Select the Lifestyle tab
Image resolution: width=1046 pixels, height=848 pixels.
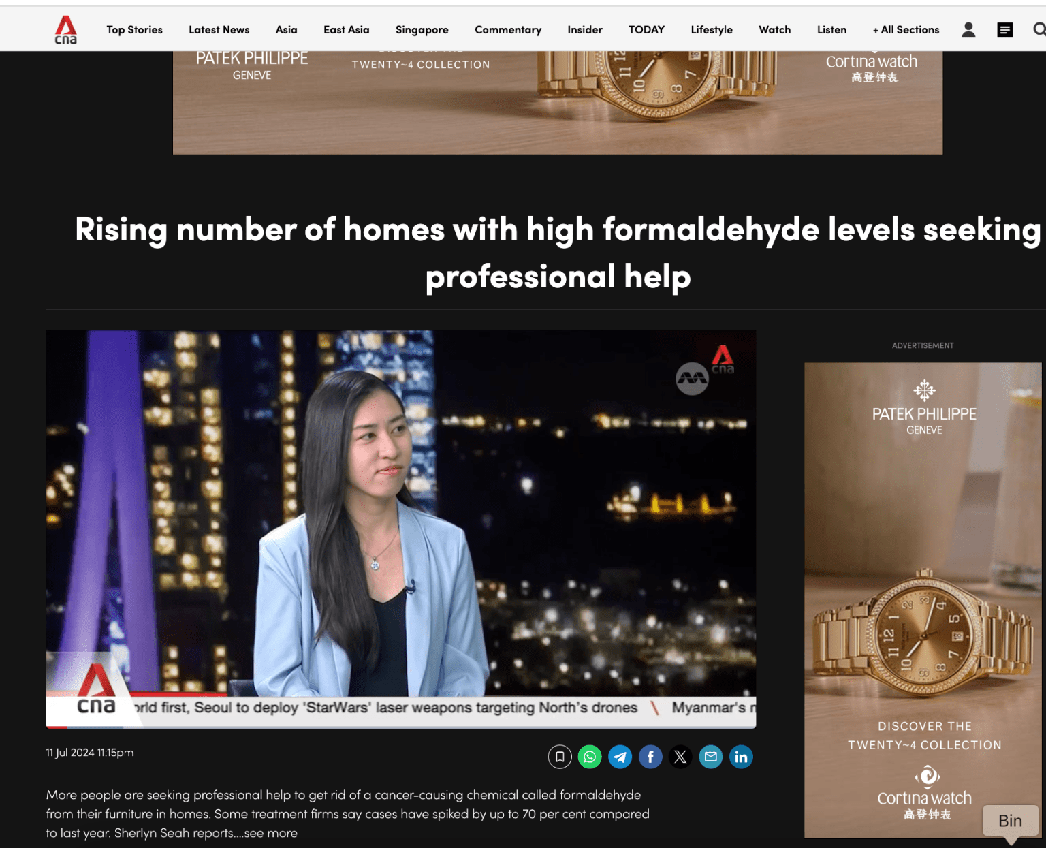click(x=712, y=29)
